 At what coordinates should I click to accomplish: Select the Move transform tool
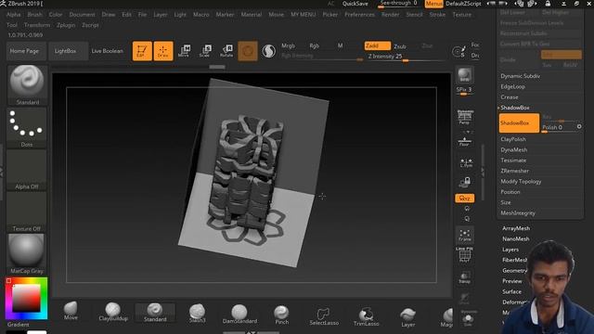(184, 51)
